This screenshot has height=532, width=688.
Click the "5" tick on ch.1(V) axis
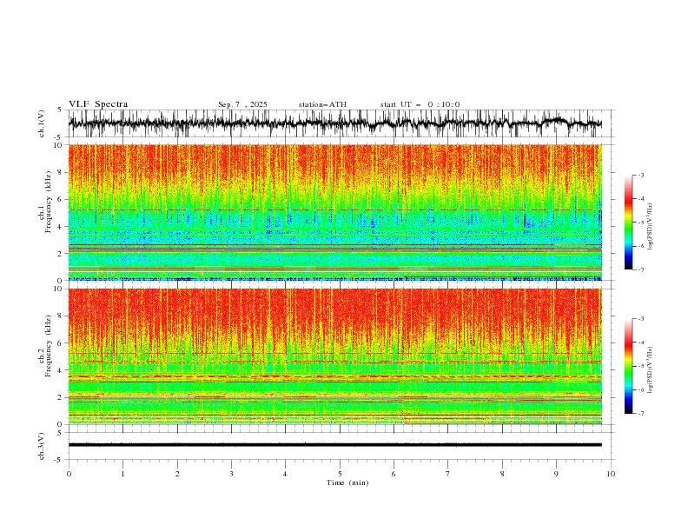[x=60, y=110]
